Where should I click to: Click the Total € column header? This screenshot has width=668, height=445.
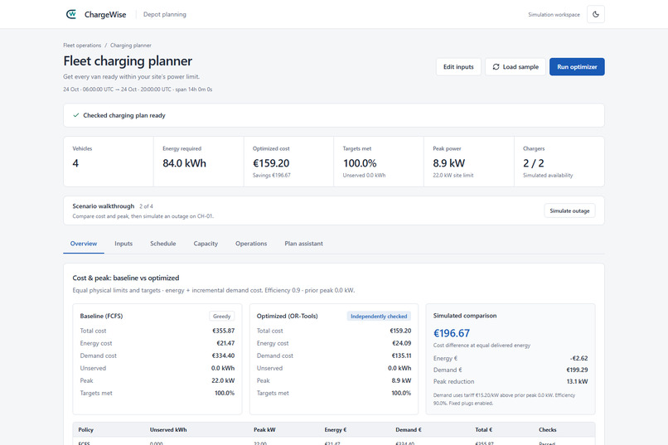[483, 430]
